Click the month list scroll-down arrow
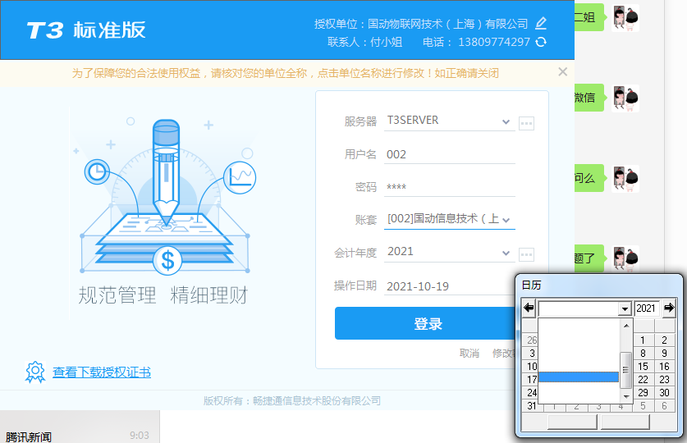This screenshot has height=443, width=687. (x=626, y=396)
